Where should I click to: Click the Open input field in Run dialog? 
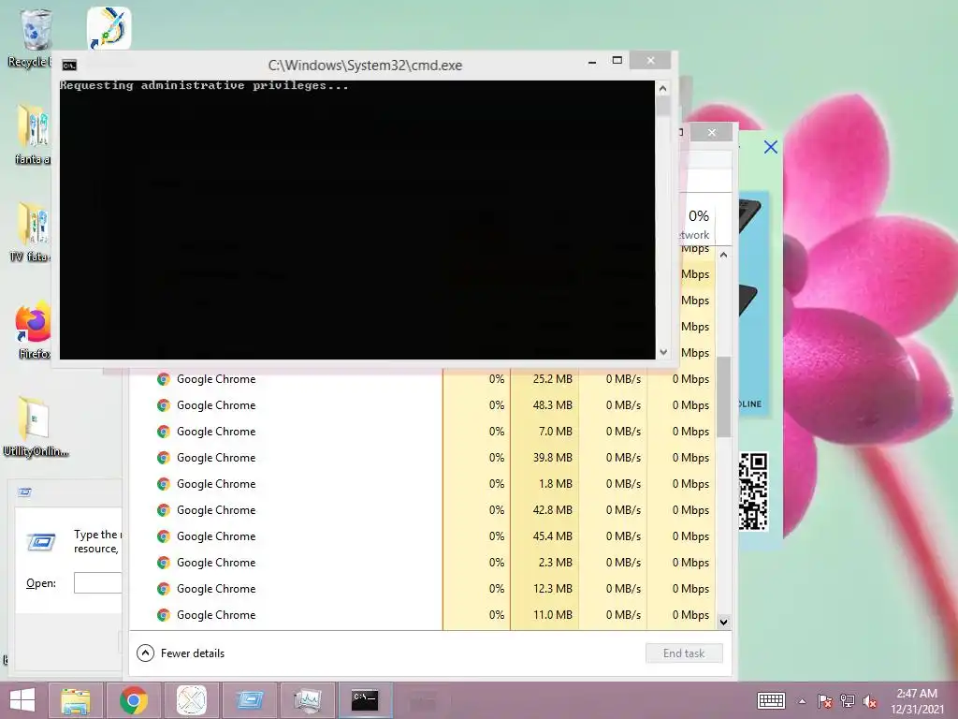97,582
